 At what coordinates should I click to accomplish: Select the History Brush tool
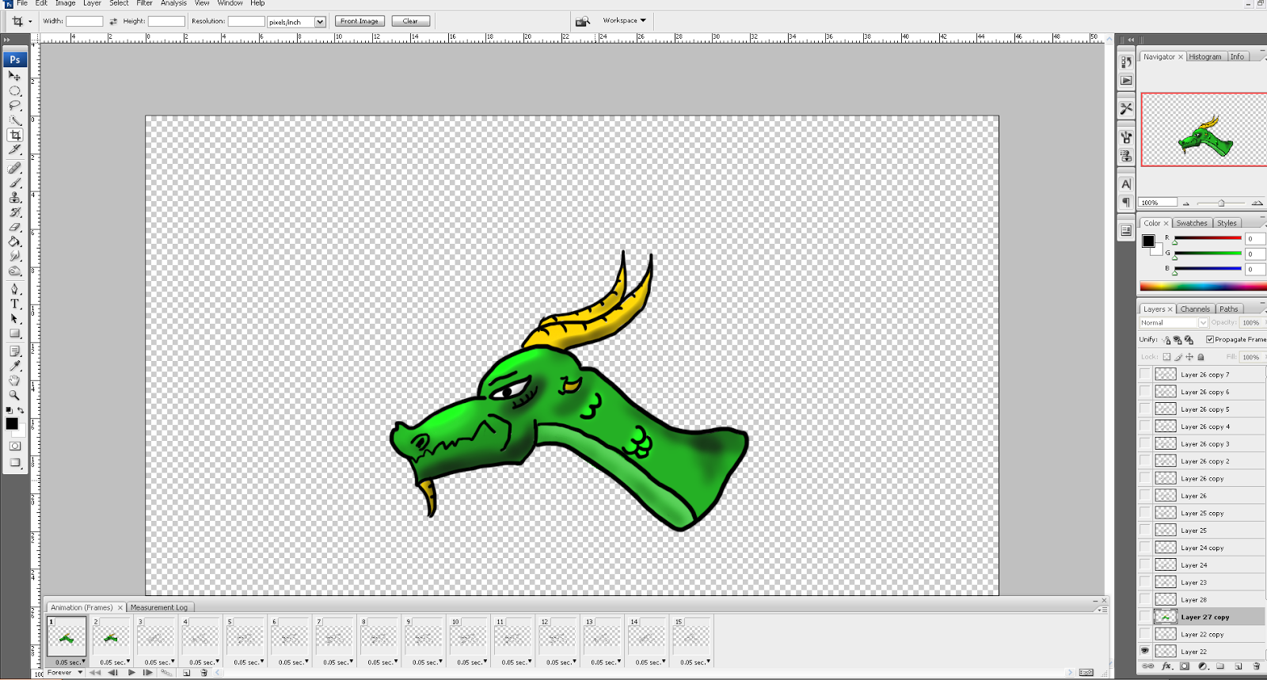click(14, 212)
